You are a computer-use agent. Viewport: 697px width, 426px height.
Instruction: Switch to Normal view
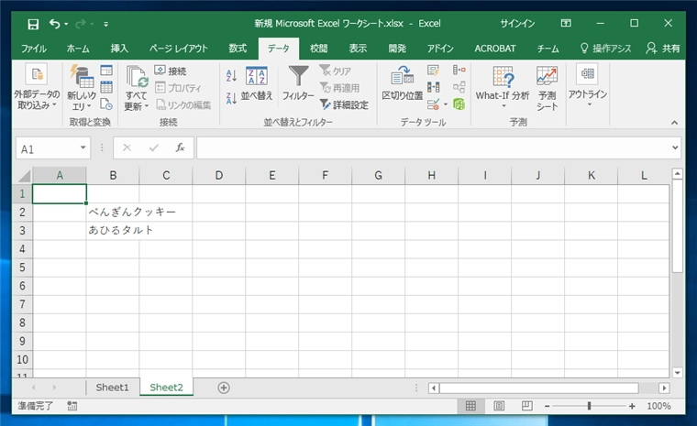point(470,406)
